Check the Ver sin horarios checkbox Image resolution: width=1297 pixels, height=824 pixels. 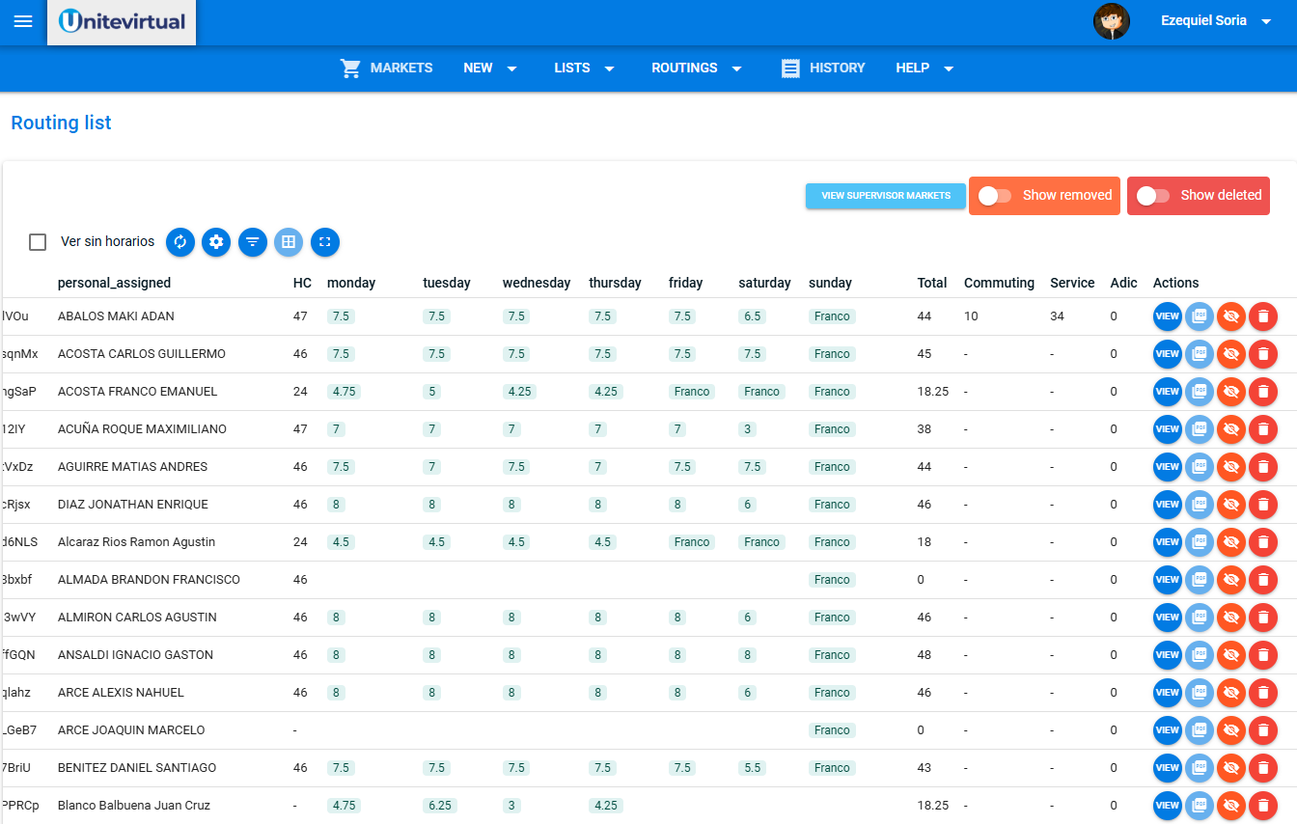point(38,242)
